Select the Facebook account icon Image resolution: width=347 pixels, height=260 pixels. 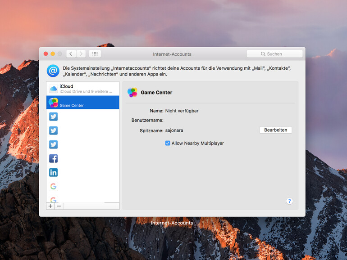click(54, 158)
